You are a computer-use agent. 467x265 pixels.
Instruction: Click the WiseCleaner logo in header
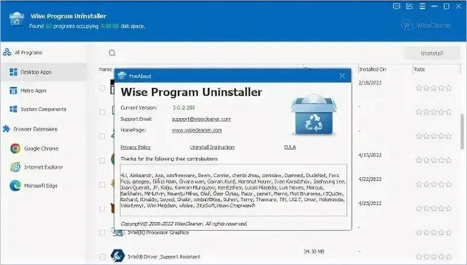426,25
